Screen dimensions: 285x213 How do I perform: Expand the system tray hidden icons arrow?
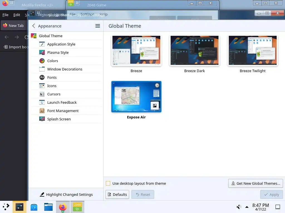247,207
